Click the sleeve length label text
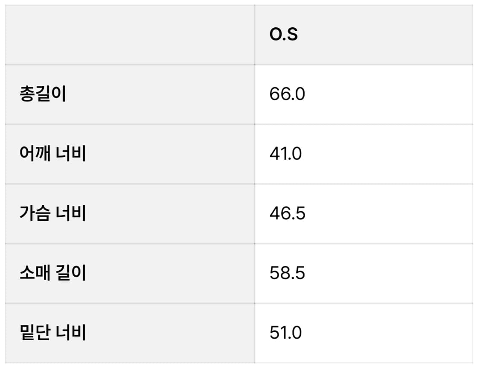 point(53,273)
